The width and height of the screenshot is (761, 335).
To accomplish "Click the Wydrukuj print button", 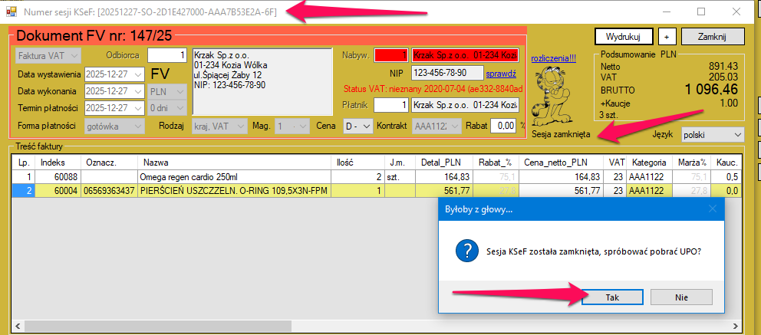I will pos(623,36).
